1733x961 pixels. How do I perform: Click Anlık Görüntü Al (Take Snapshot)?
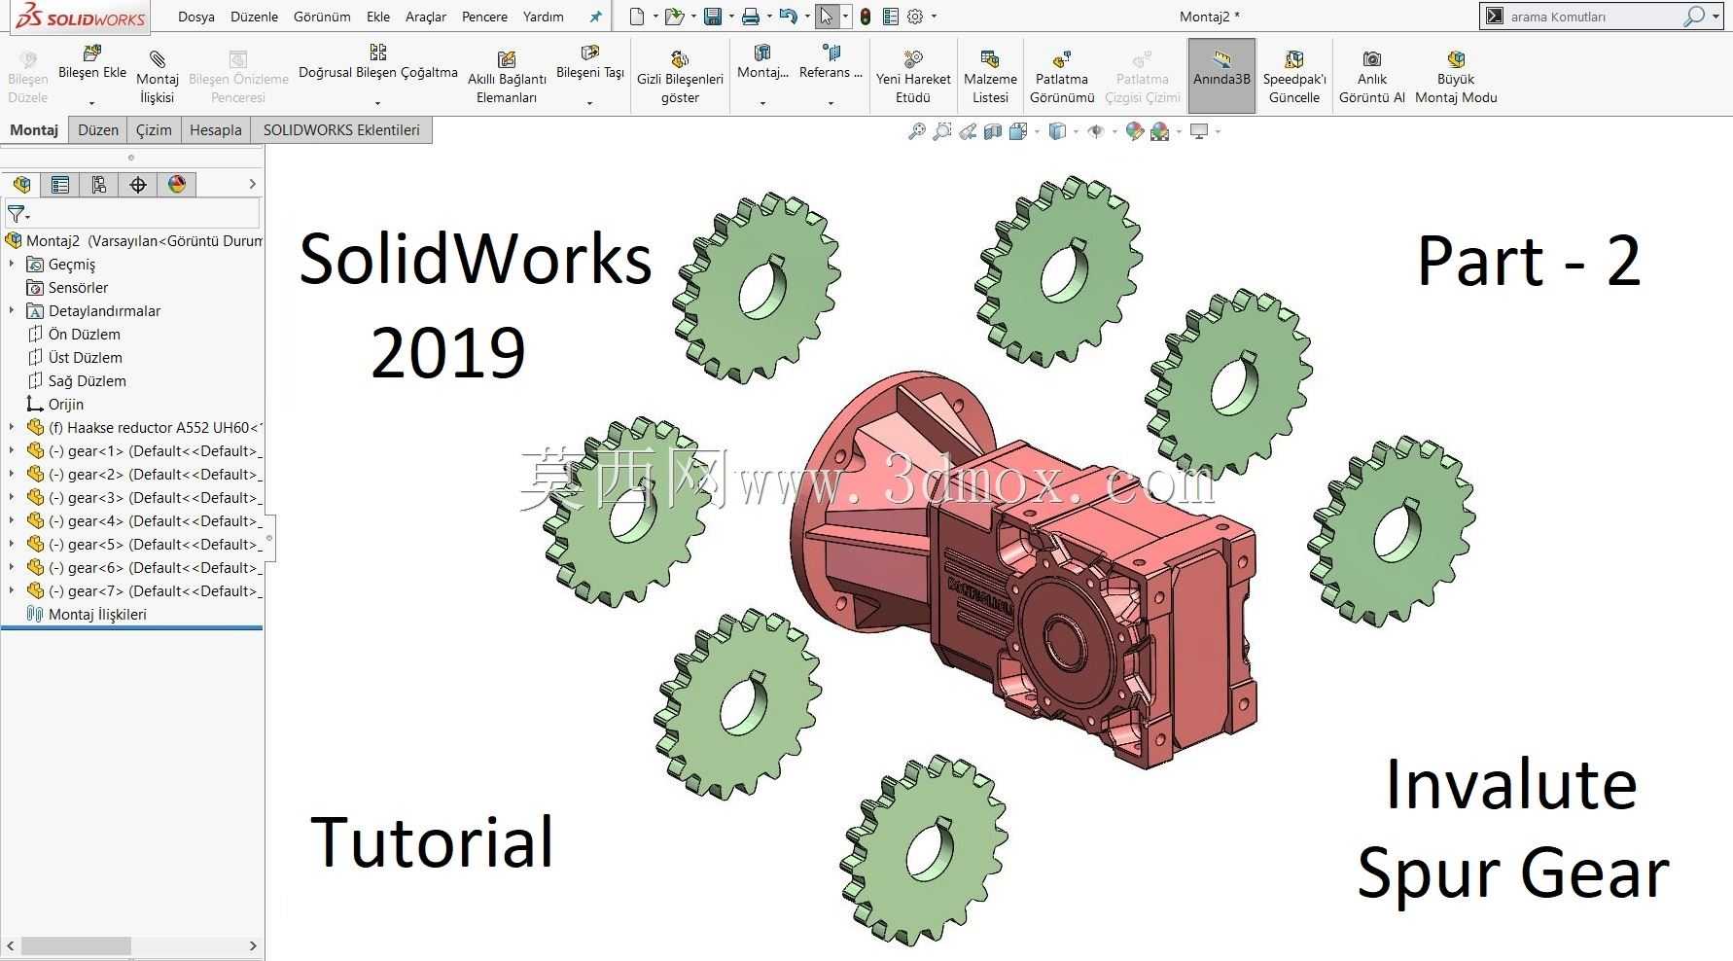(1372, 75)
